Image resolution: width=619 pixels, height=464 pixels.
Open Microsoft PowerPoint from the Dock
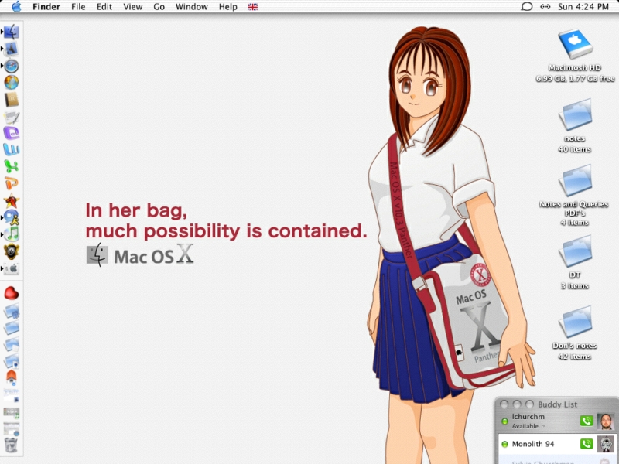click(x=11, y=183)
